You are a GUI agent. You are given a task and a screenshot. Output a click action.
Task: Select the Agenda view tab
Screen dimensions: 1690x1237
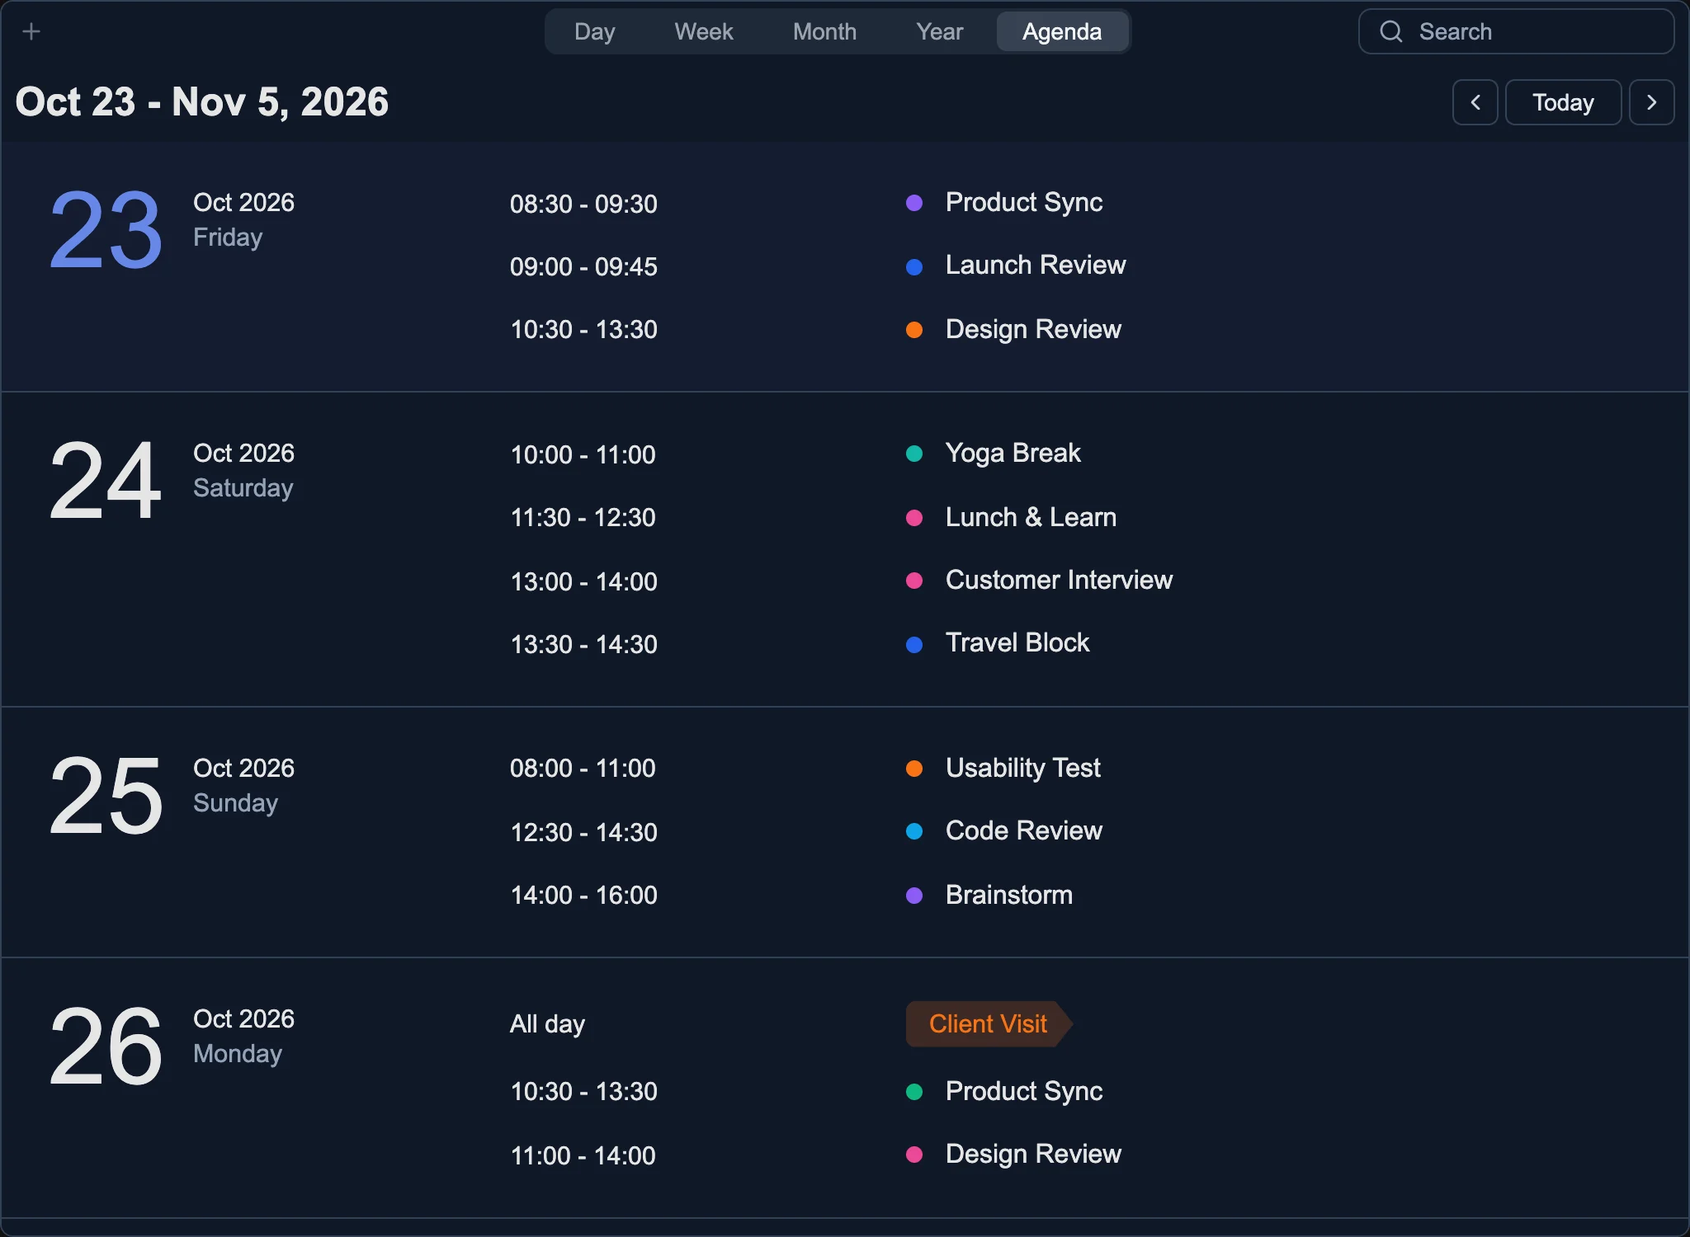tap(1062, 31)
